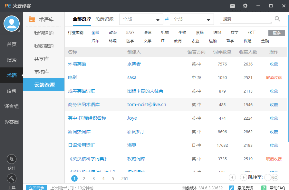Open the 商务信函术语库 link
Screen dimensions: 289x190
click(84, 105)
